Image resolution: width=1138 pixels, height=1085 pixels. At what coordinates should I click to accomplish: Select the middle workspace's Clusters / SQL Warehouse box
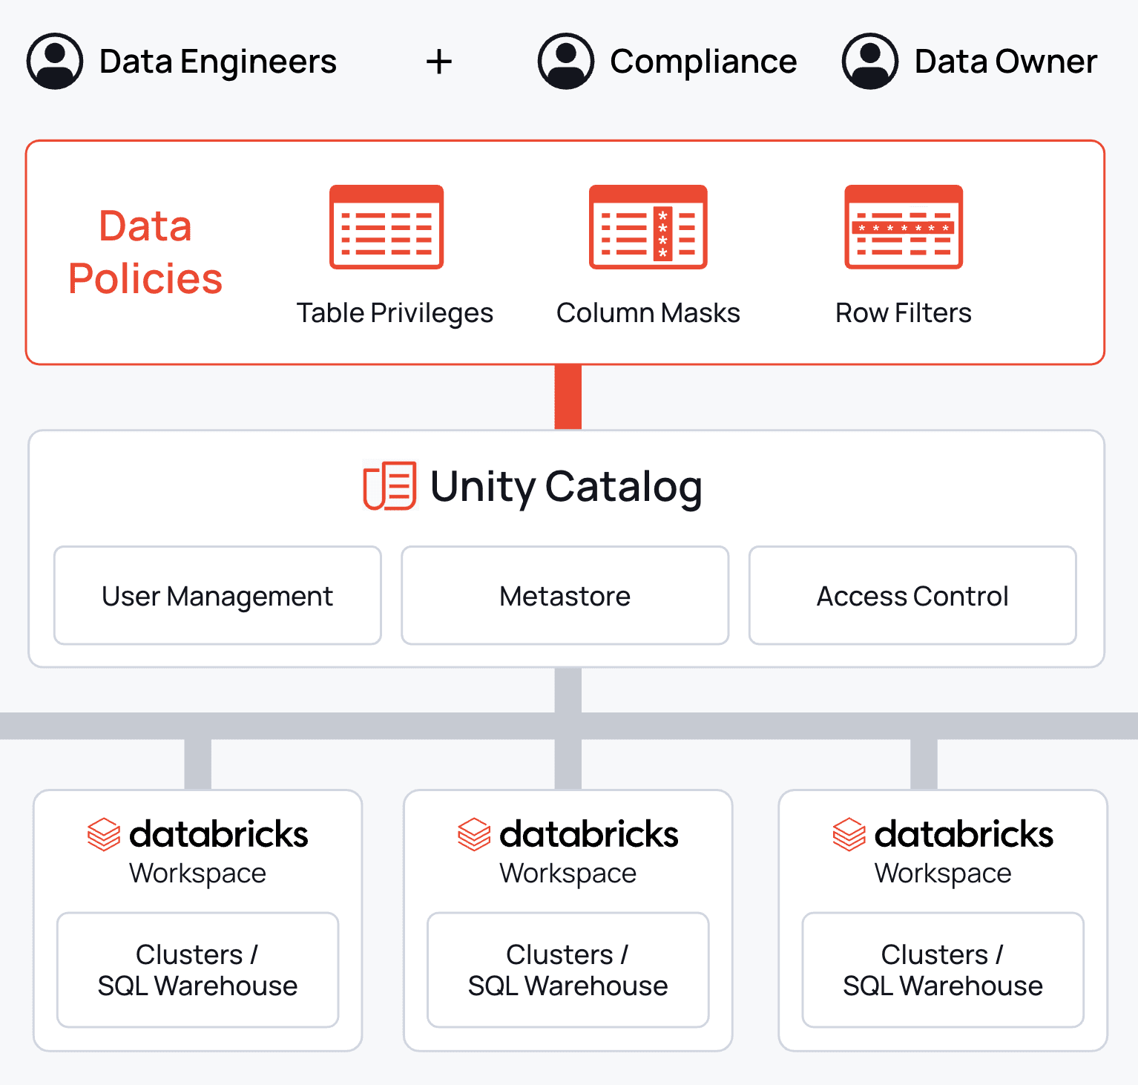568,970
